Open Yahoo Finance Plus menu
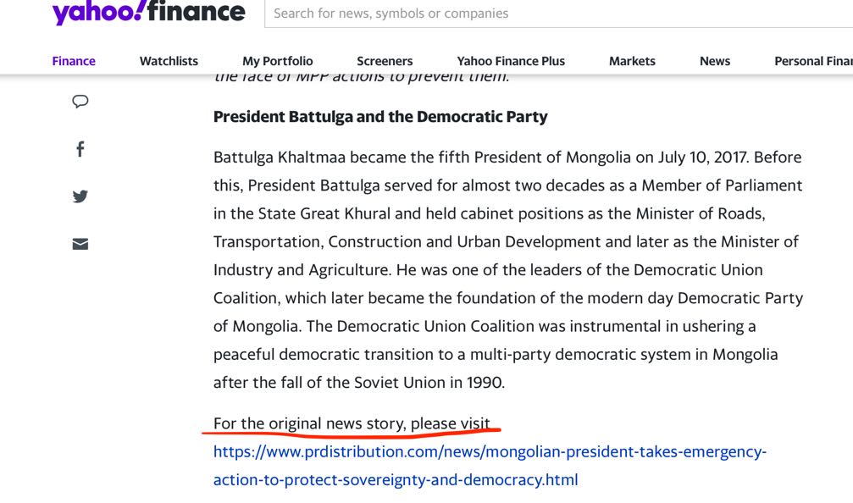Image resolution: width=853 pixels, height=503 pixels. coord(511,61)
